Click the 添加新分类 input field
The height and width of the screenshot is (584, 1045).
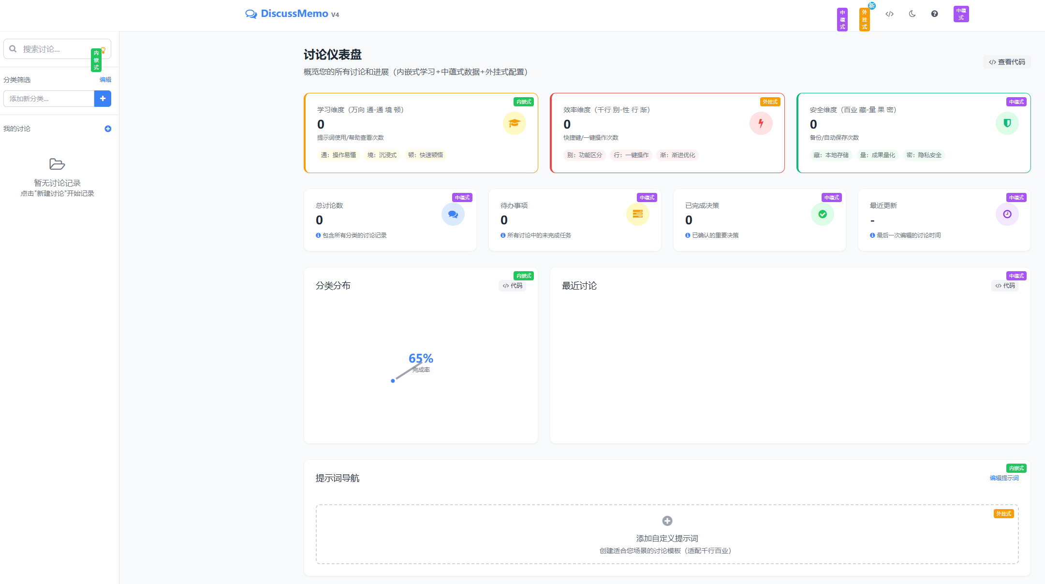click(49, 99)
